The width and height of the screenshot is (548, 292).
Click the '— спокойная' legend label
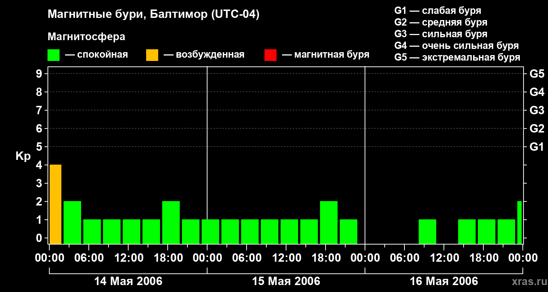tap(96, 55)
